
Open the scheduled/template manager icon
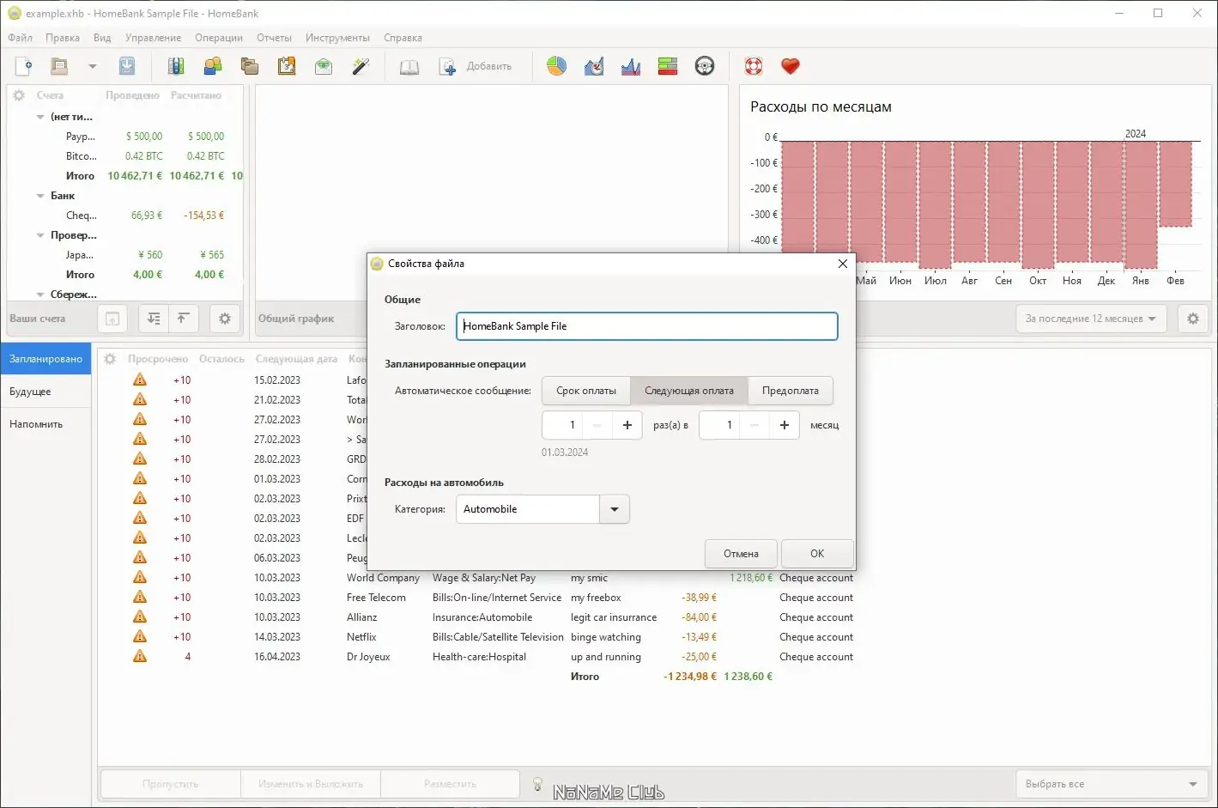pos(287,66)
